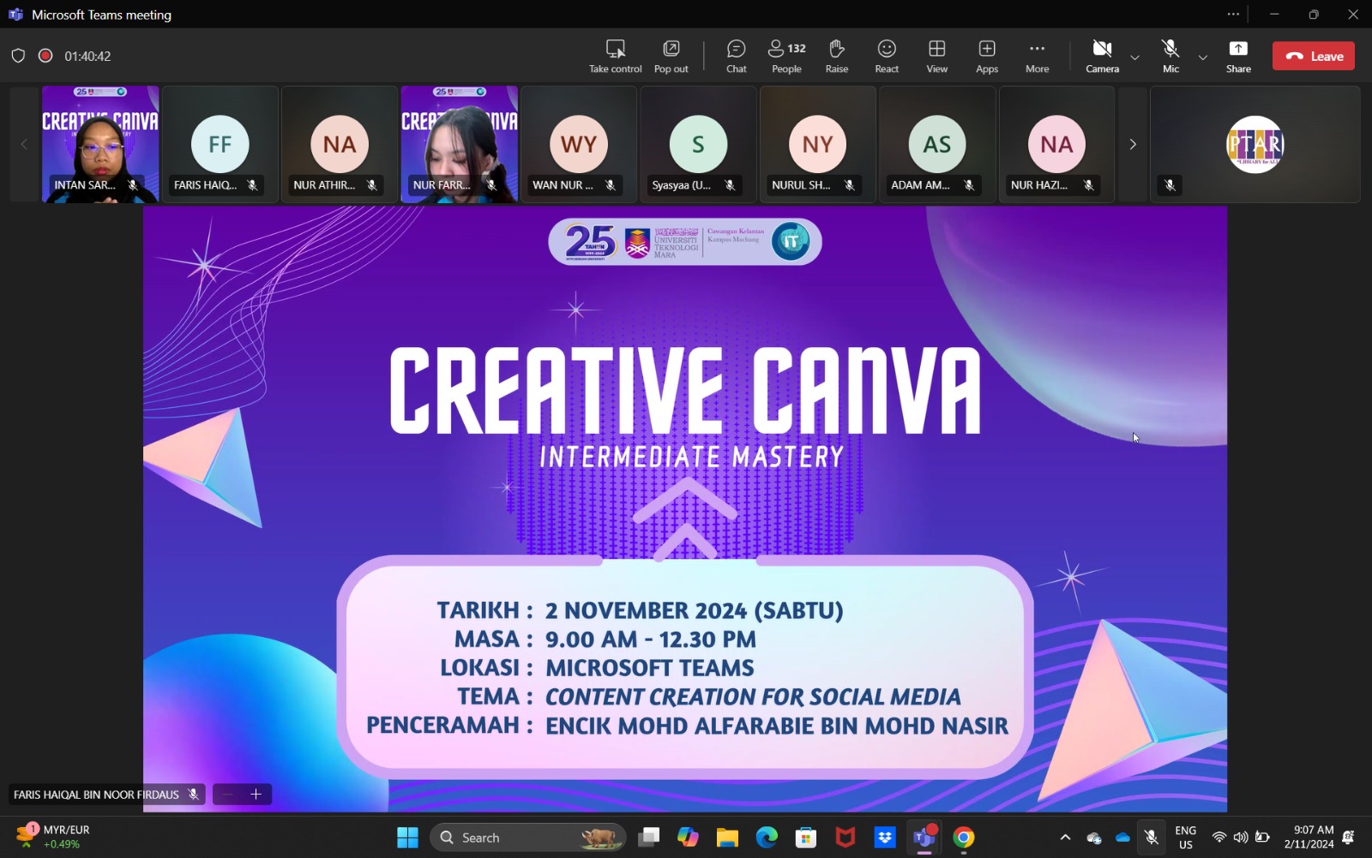Raise your hand in the meeting
The image size is (1372, 858).
836,57
